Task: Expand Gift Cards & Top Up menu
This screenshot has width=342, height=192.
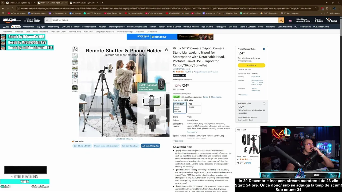Action: click(x=71, y=27)
